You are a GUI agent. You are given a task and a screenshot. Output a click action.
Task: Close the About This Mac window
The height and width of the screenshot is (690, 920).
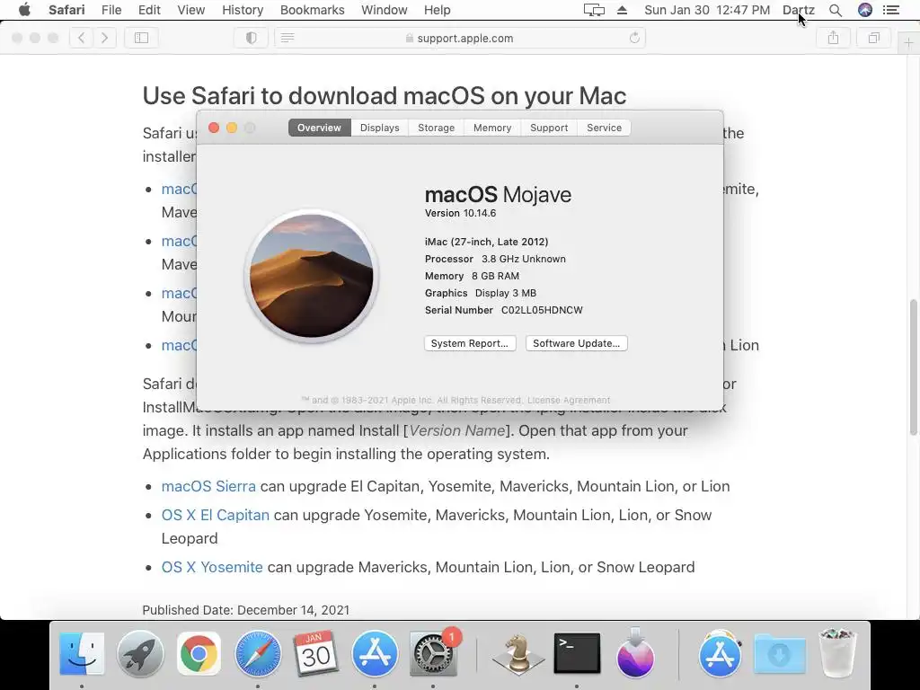click(x=214, y=128)
